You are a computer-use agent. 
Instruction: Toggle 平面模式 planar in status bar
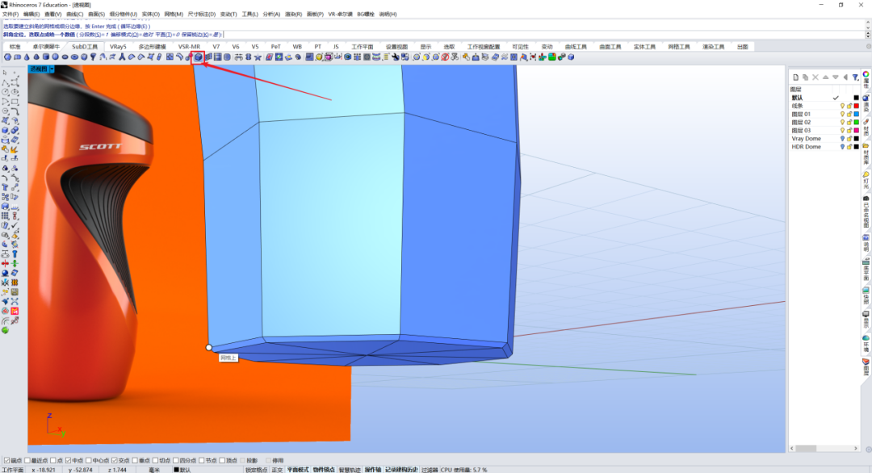297,470
